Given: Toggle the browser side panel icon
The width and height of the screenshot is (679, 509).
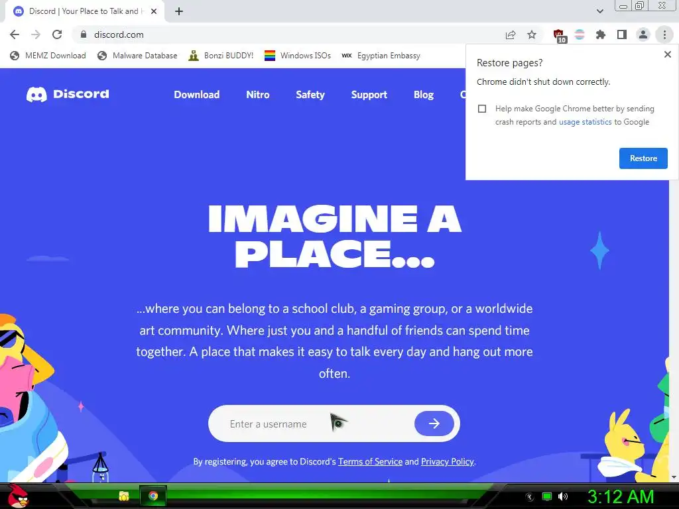Looking at the screenshot, I should [x=622, y=34].
